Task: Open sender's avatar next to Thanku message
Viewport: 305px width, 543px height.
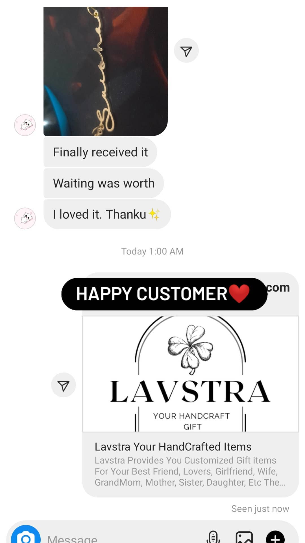Action: 25,219
